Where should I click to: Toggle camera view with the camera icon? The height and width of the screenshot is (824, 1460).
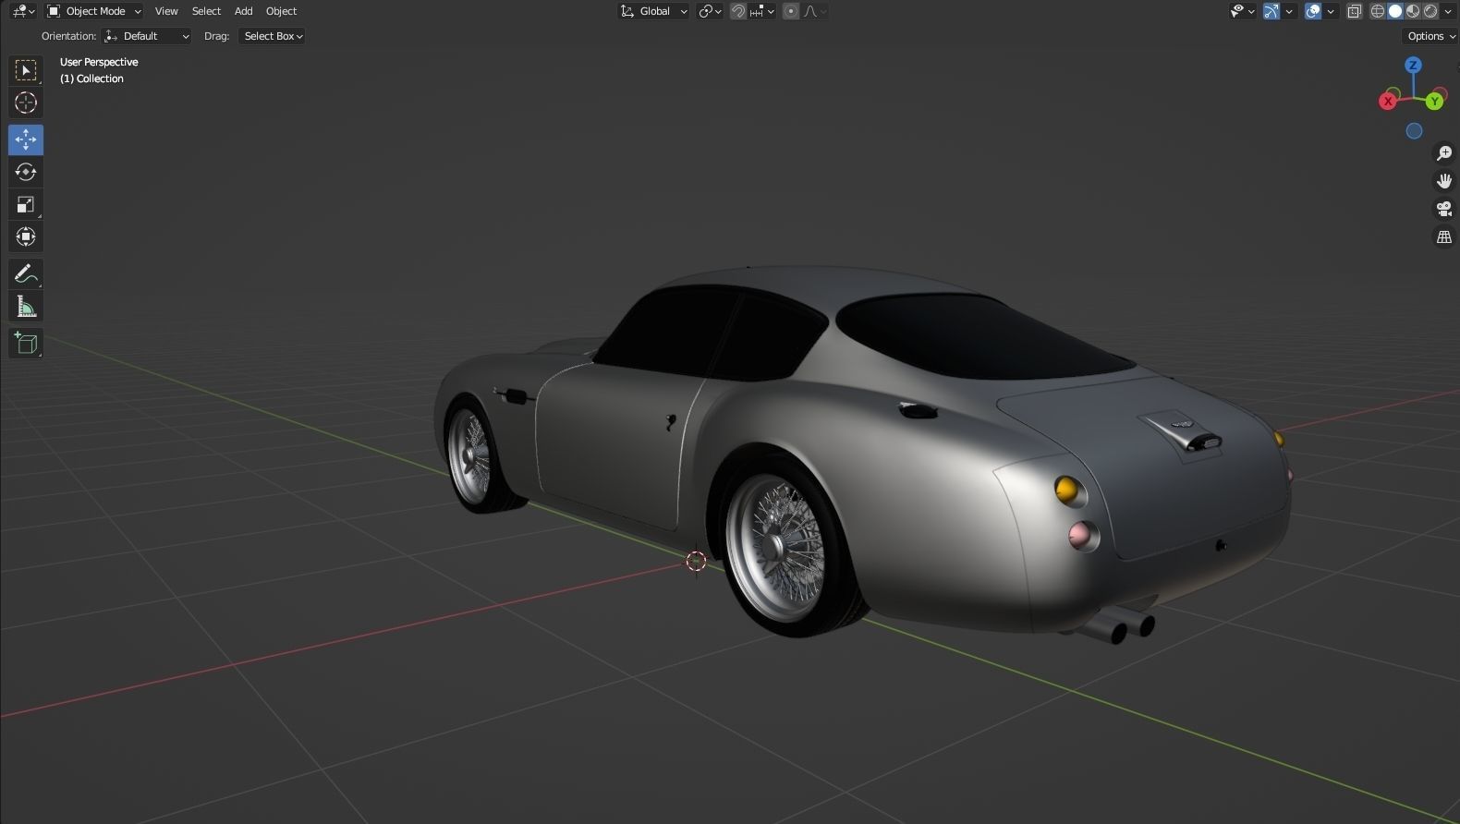point(1443,209)
